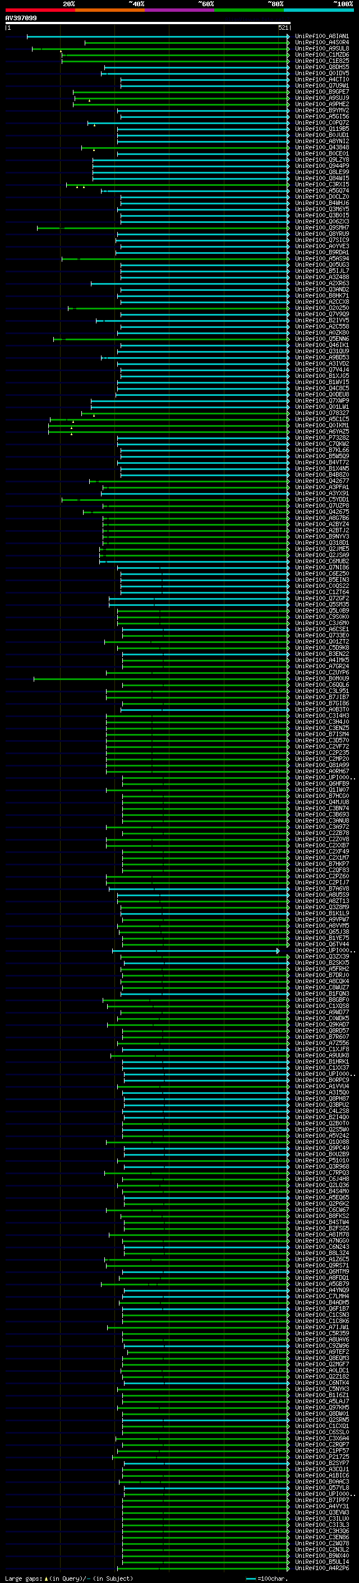Click hit name UniRef100_Q8YRU9

click(321, 234)
